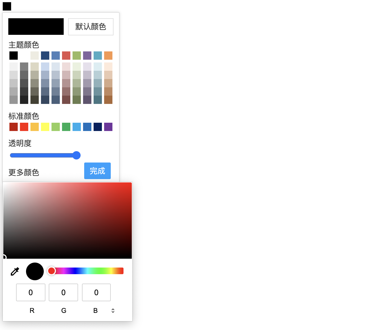Choose the cream theme color swatch
386x330 pixels.
[35, 56]
